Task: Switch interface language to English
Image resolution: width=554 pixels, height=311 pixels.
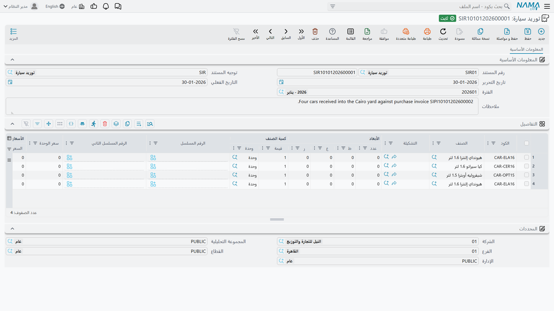Action: click(55, 6)
